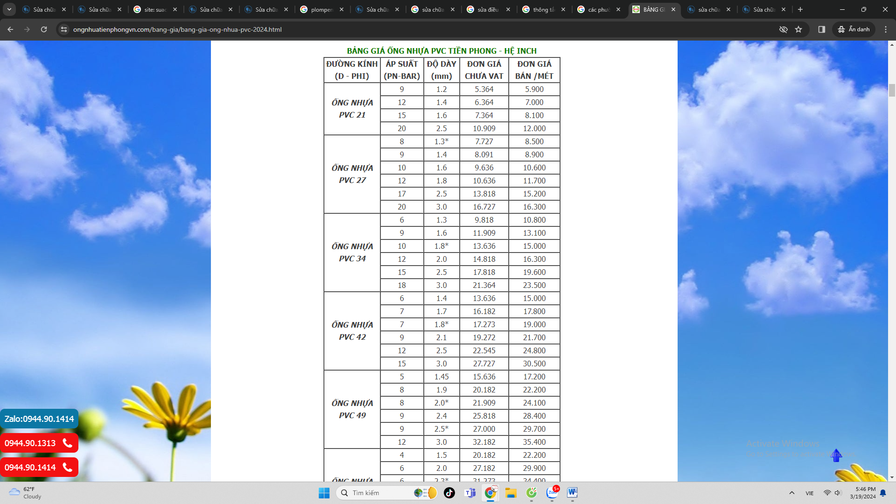Call the 0944.90.1313 phone button
896x504 pixels.
pyautogui.click(x=39, y=443)
